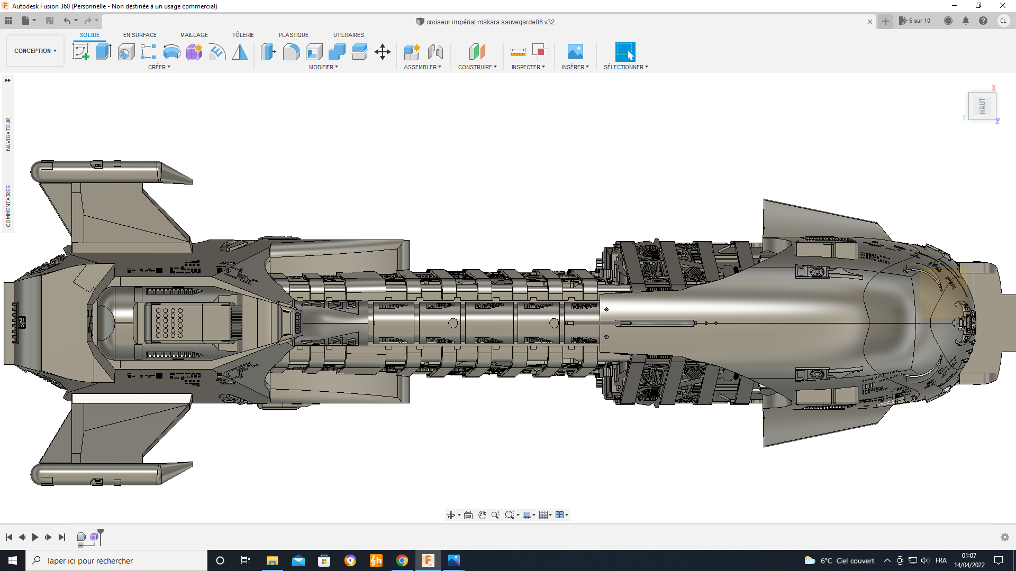Expand the MODIFIER dropdown menu
1016x571 pixels.
[323, 67]
